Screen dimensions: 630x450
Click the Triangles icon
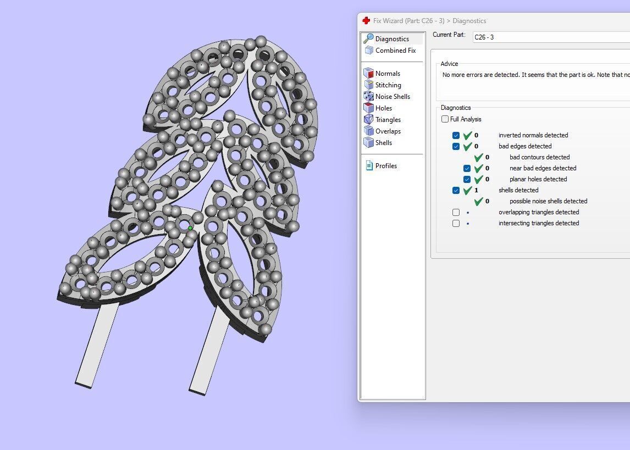click(x=368, y=119)
